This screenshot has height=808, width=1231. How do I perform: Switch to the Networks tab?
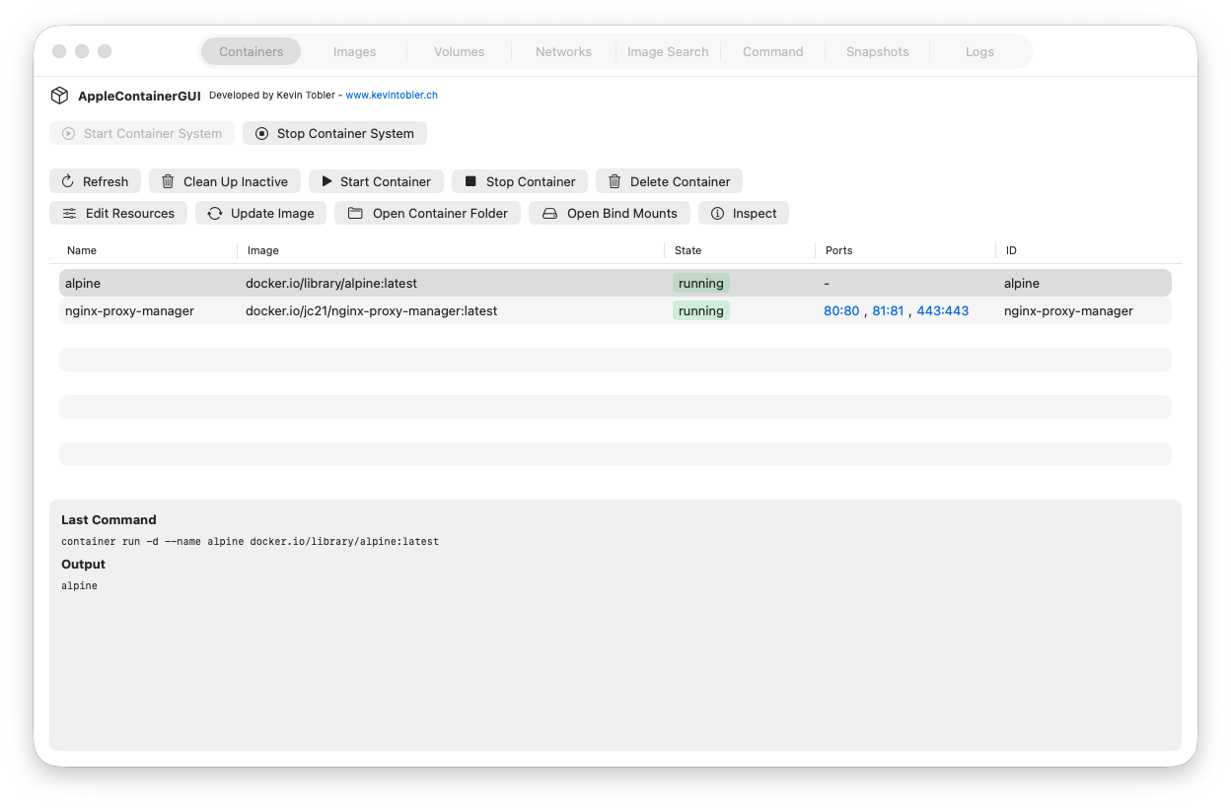563,51
